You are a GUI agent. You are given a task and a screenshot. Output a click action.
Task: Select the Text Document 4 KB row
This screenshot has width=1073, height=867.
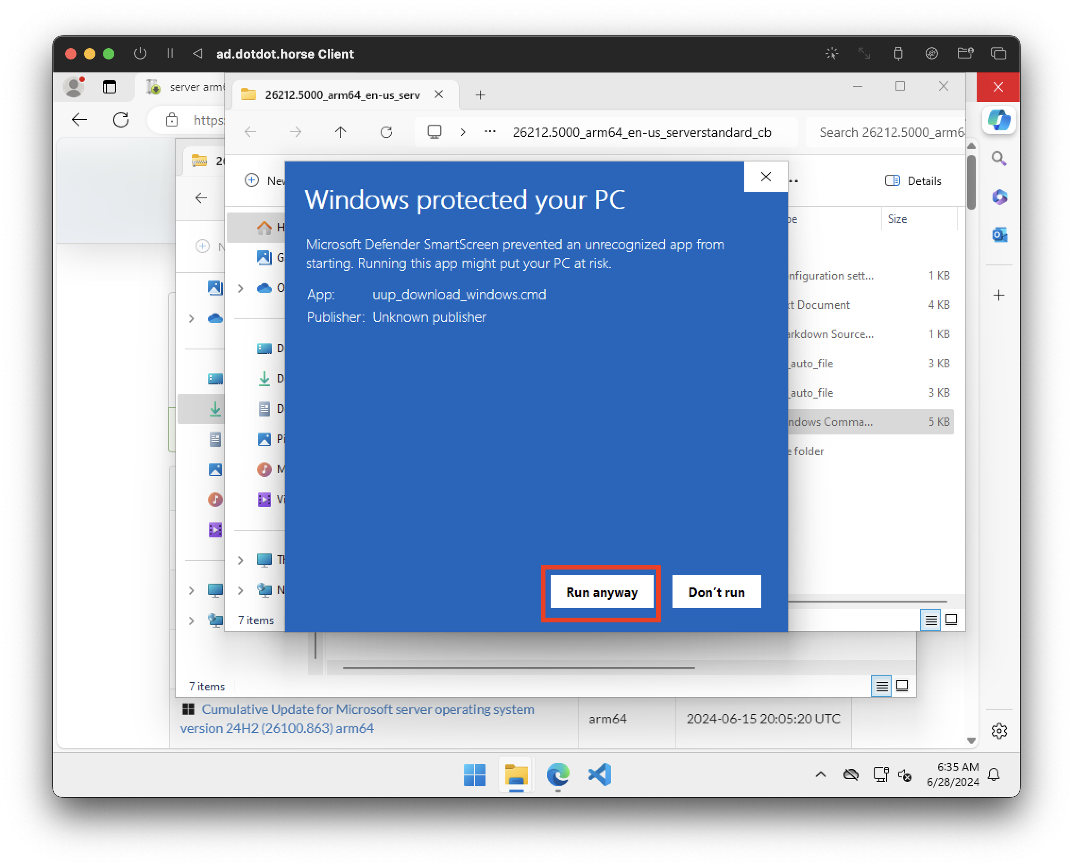click(870, 305)
